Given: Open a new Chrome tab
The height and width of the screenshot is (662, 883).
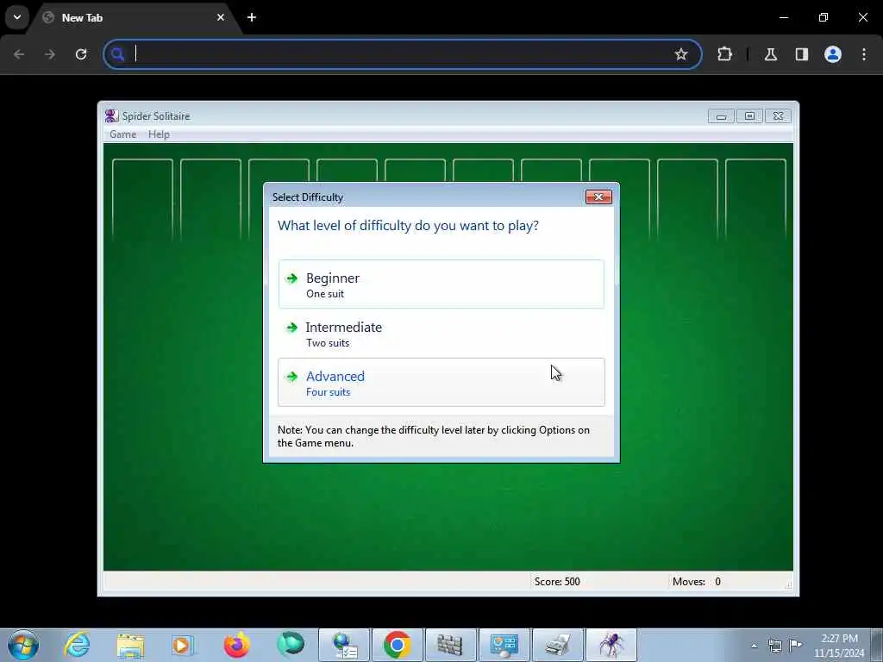Looking at the screenshot, I should (252, 17).
